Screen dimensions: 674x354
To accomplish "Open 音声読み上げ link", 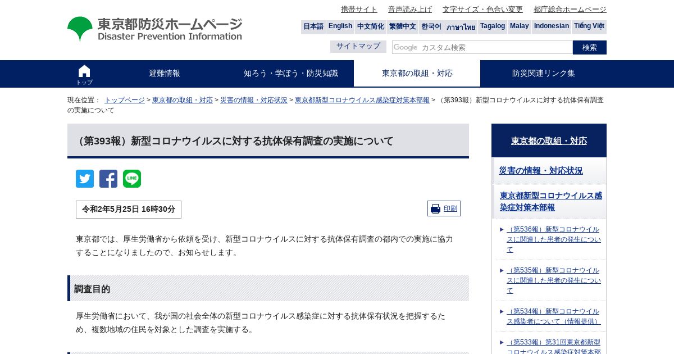I will click(x=410, y=10).
